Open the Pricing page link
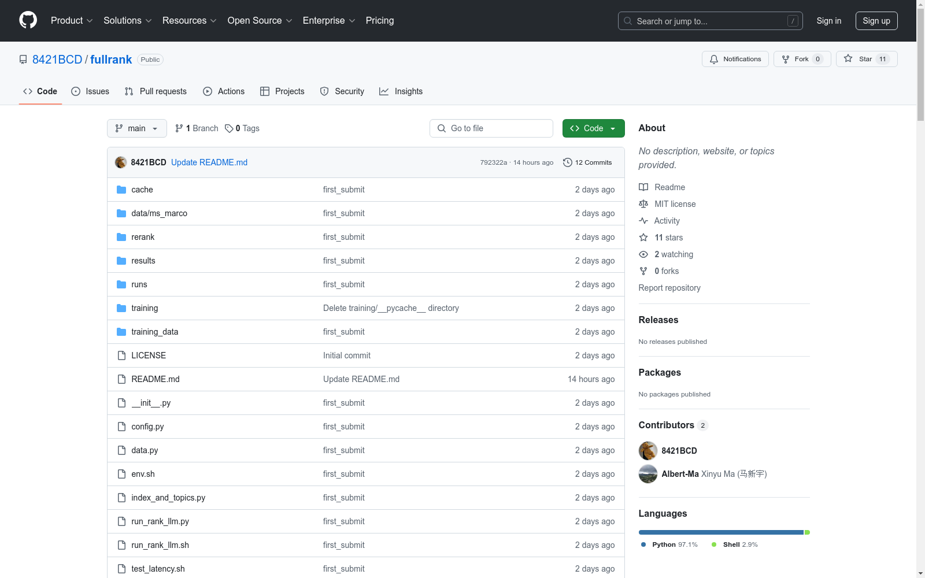The width and height of the screenshot is (925, 578). [380, 21]
